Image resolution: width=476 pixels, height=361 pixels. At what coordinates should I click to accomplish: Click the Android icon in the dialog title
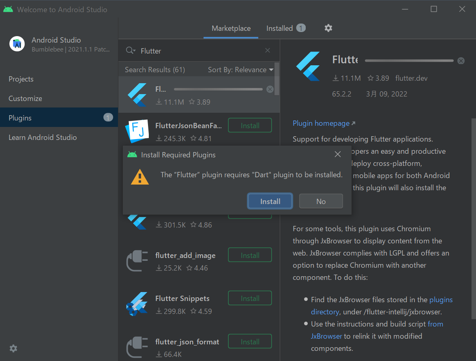tap(132, 155)
